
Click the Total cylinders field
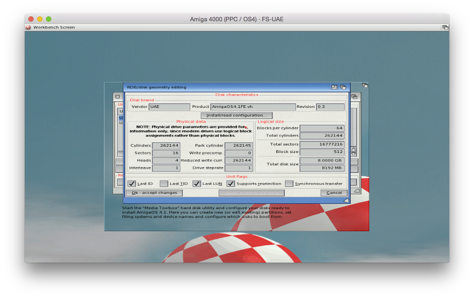tap(322, 136)
